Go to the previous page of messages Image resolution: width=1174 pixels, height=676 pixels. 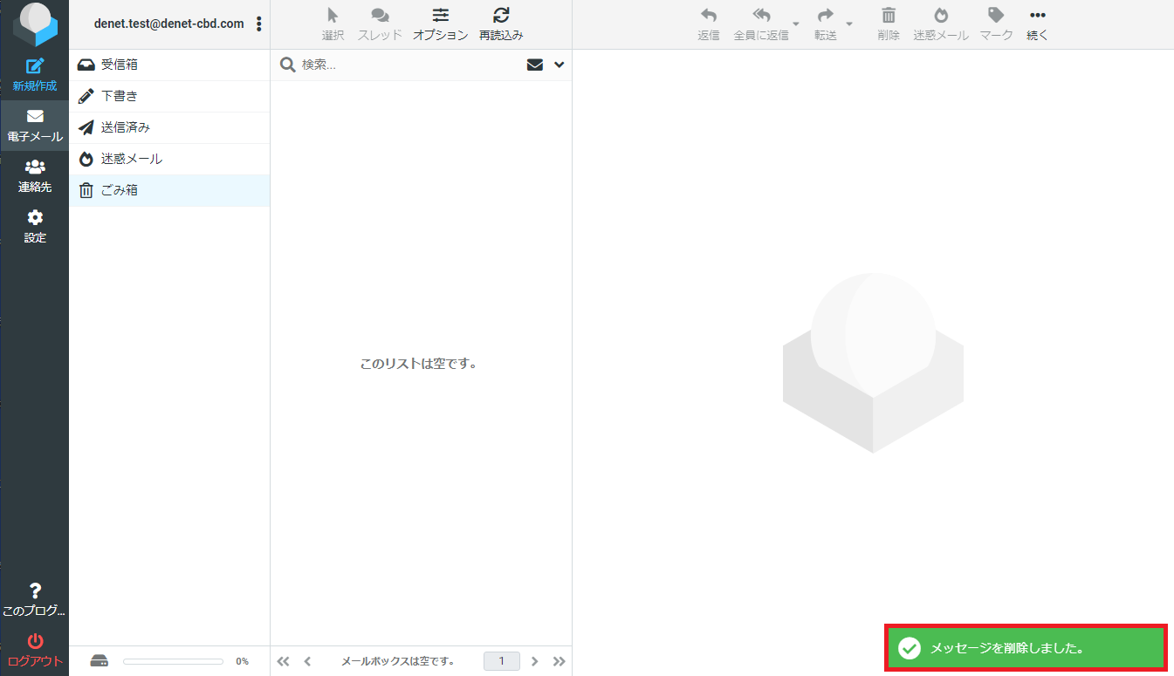tap(307, 661)
